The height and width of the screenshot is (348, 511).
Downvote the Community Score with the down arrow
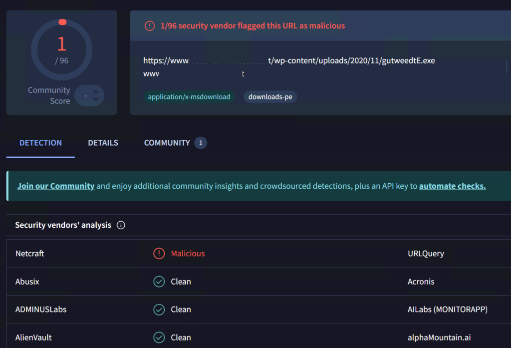point(96,99)
